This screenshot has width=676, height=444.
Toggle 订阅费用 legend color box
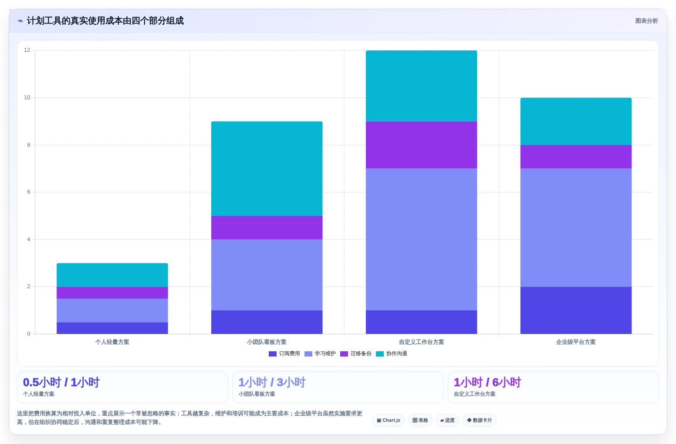(x=273, y=354)
